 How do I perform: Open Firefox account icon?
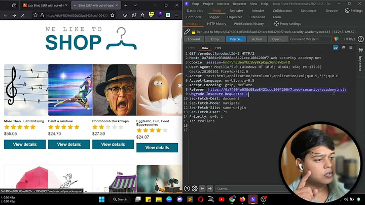134,15
